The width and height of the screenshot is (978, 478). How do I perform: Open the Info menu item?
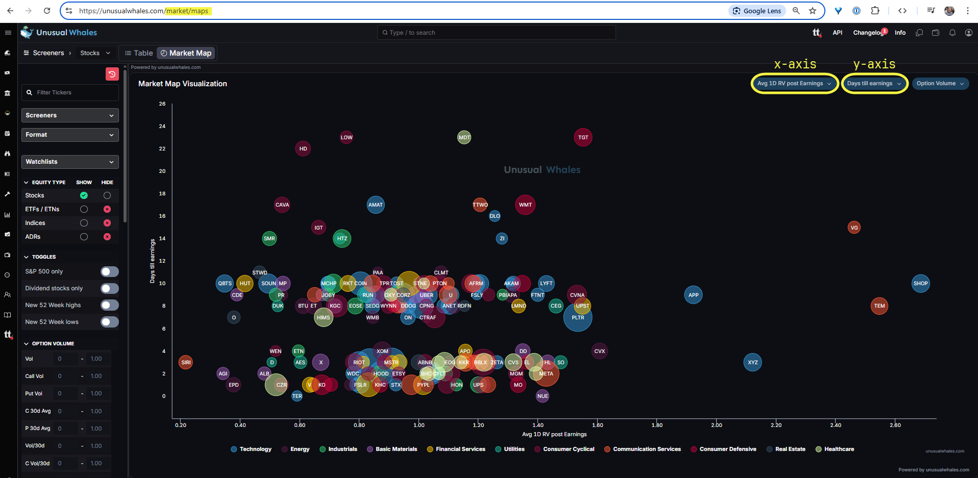(900, 33)
